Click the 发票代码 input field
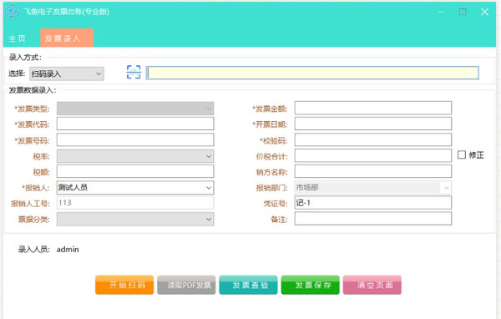Viewport: 501px width, 319px height. click(x=135, y=124)
